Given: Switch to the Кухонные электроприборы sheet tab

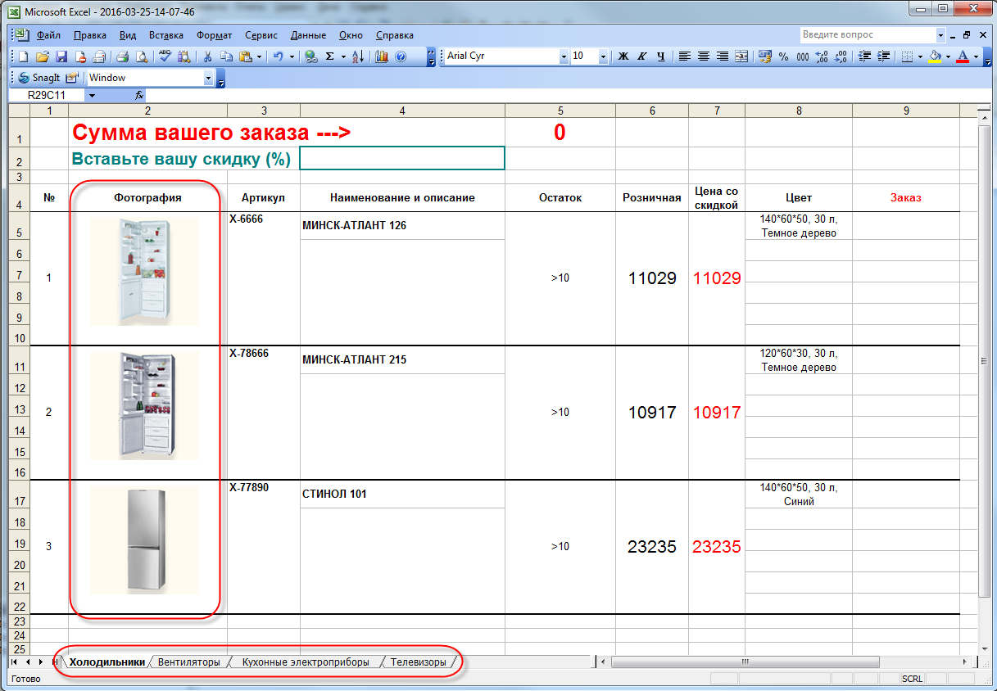Looking at the screenshot, I should coord(306,662).
